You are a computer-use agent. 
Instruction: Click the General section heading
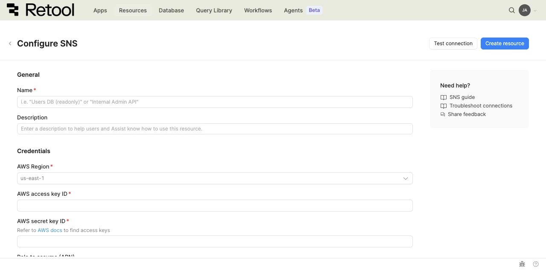click(x=28, y=75)
